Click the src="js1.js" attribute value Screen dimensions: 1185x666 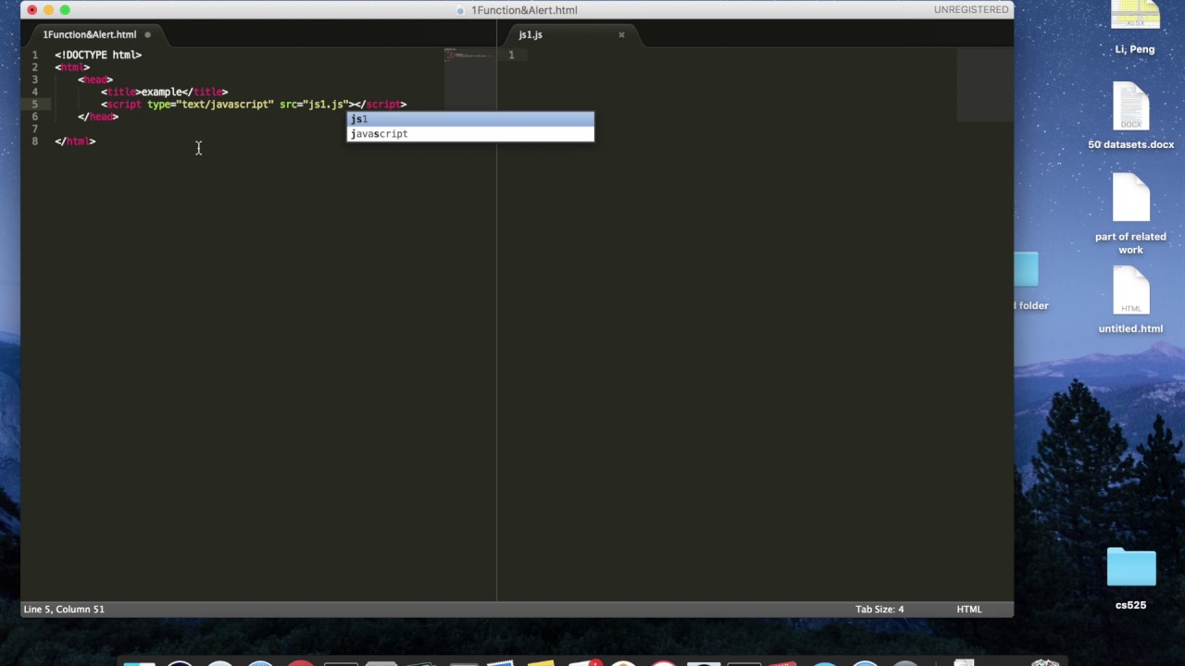point(327,105)
